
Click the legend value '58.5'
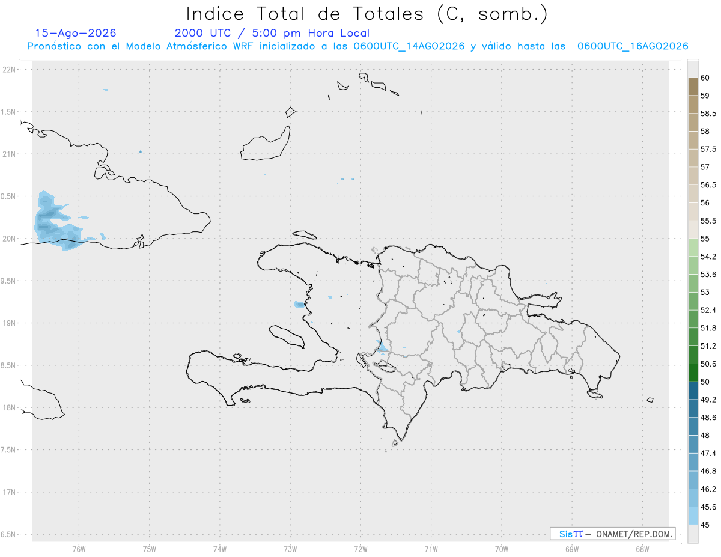coord(708,113)
